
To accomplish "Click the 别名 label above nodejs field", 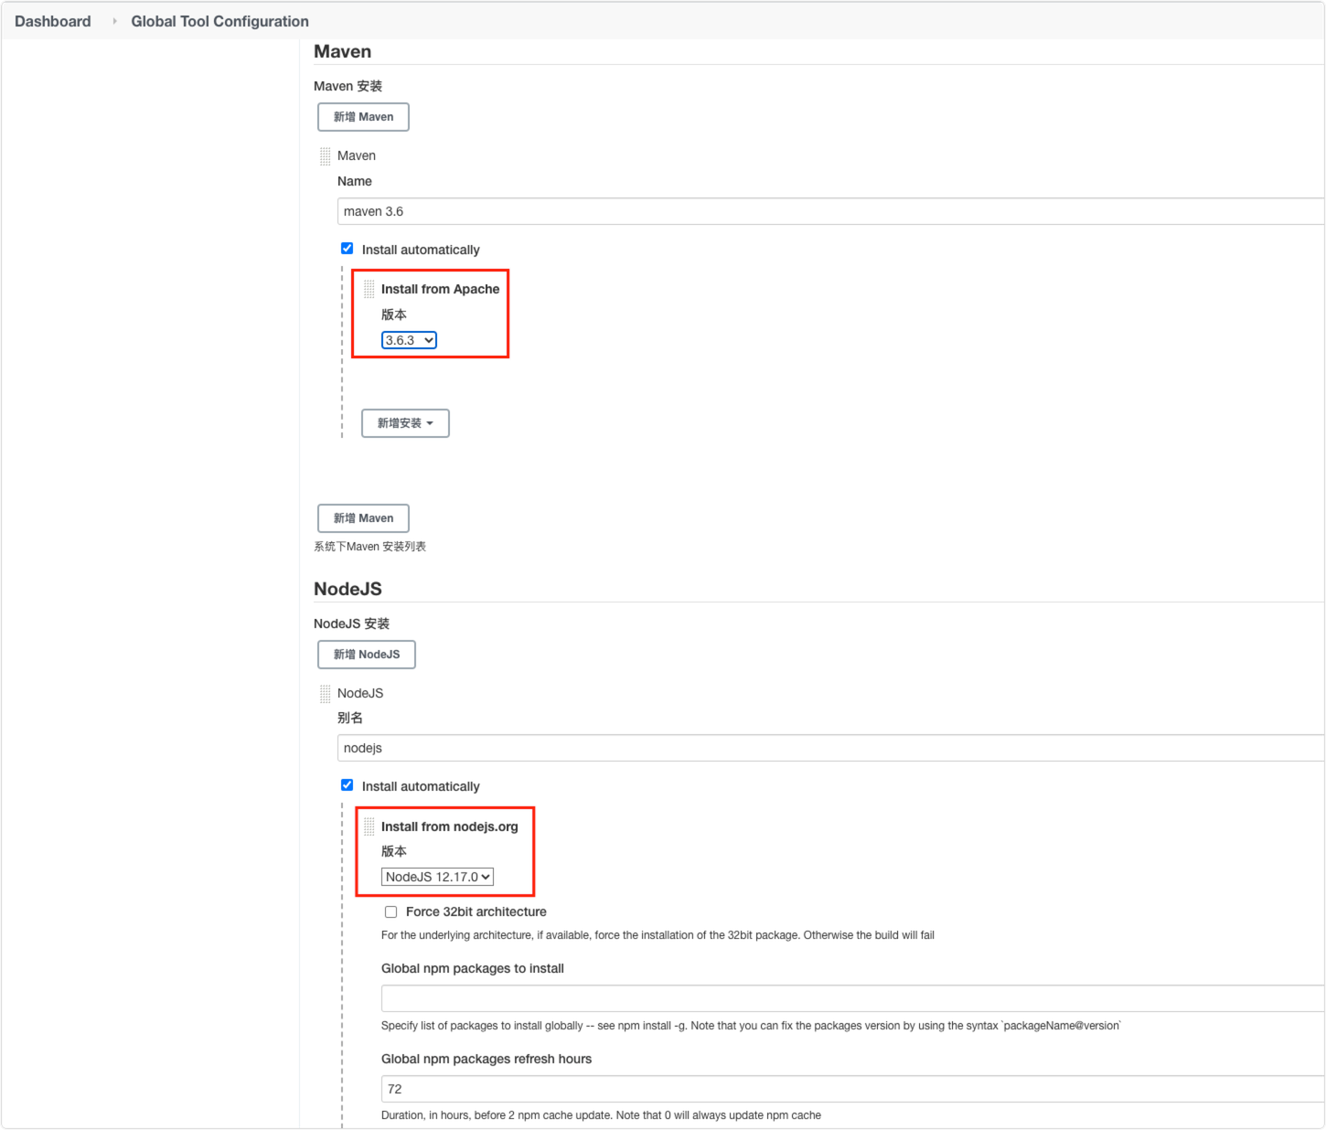I will click(350, 718).
